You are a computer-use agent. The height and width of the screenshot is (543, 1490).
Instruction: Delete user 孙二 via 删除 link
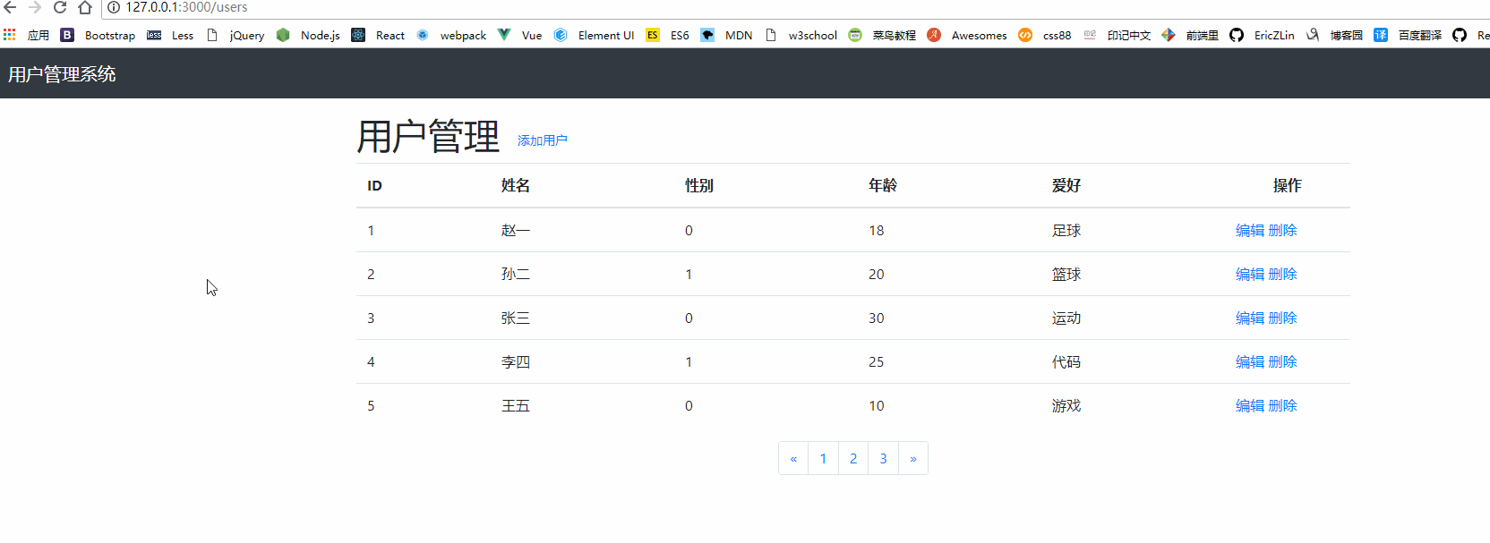pos(1282,274)
